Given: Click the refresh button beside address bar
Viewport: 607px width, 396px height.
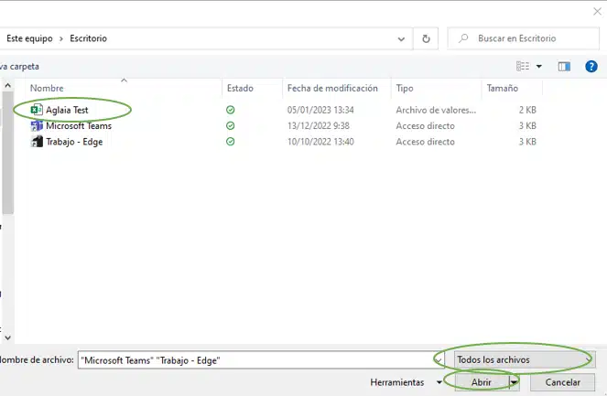Looking at the screenshot, I should click(x=426, y=38).
